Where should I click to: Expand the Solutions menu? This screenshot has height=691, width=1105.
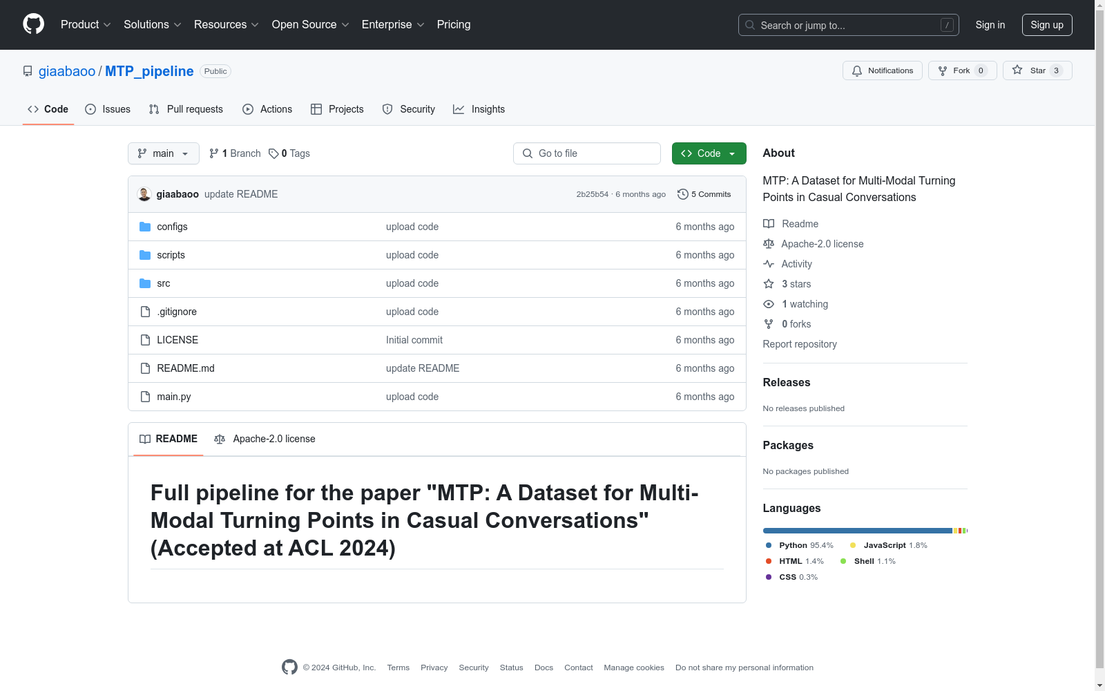(153, 25)
